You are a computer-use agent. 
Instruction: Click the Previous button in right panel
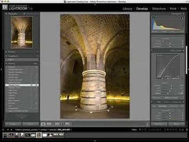click(159, 124)
